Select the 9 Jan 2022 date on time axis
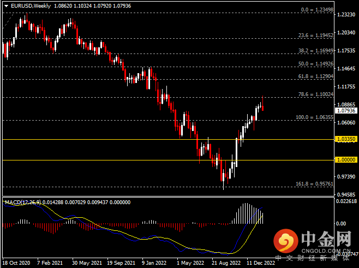359x268 pixels. point(153,262)
